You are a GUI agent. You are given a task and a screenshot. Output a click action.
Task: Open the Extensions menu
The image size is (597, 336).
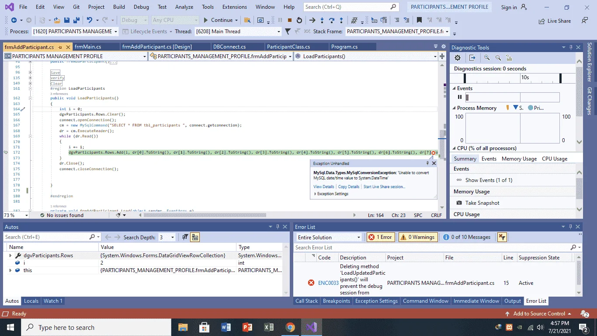point(235,7)
